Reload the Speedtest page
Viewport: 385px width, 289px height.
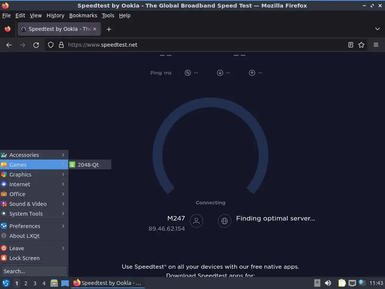36,45
